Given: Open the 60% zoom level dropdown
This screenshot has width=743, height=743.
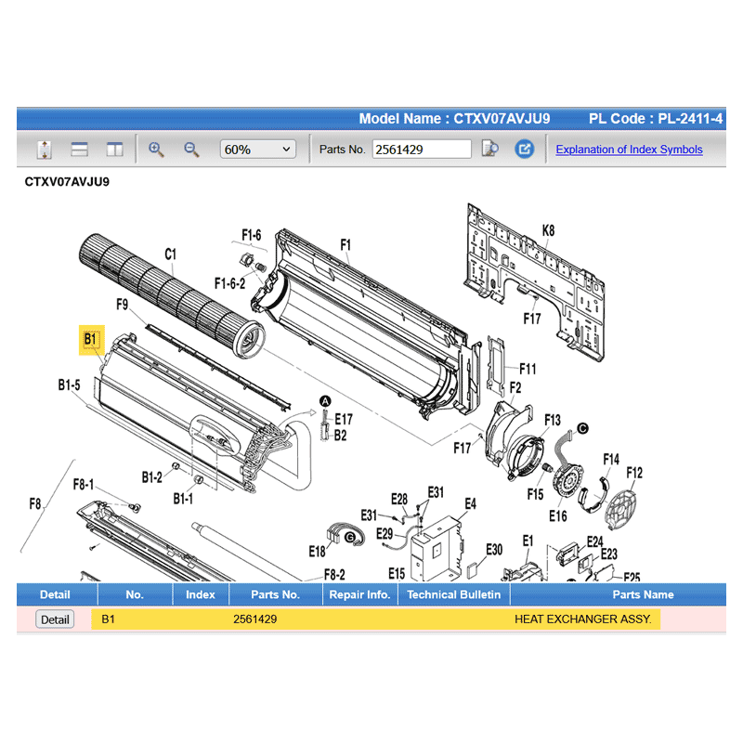Looking at the screenshot, I should pyautogui.click(x=257, y=150).
